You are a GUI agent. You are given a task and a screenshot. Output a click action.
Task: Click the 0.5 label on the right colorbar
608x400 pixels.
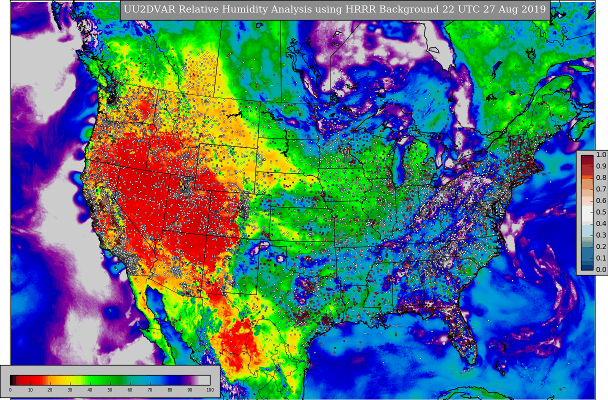point(601,212)
